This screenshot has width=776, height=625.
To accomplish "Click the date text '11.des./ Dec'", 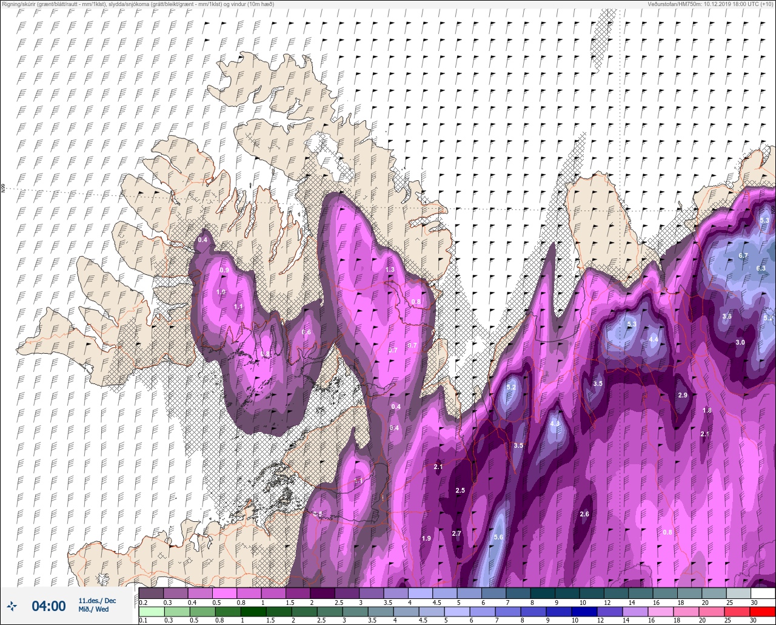I will (97, 601).
